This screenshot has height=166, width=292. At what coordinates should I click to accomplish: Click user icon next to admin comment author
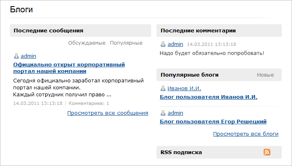163,44
